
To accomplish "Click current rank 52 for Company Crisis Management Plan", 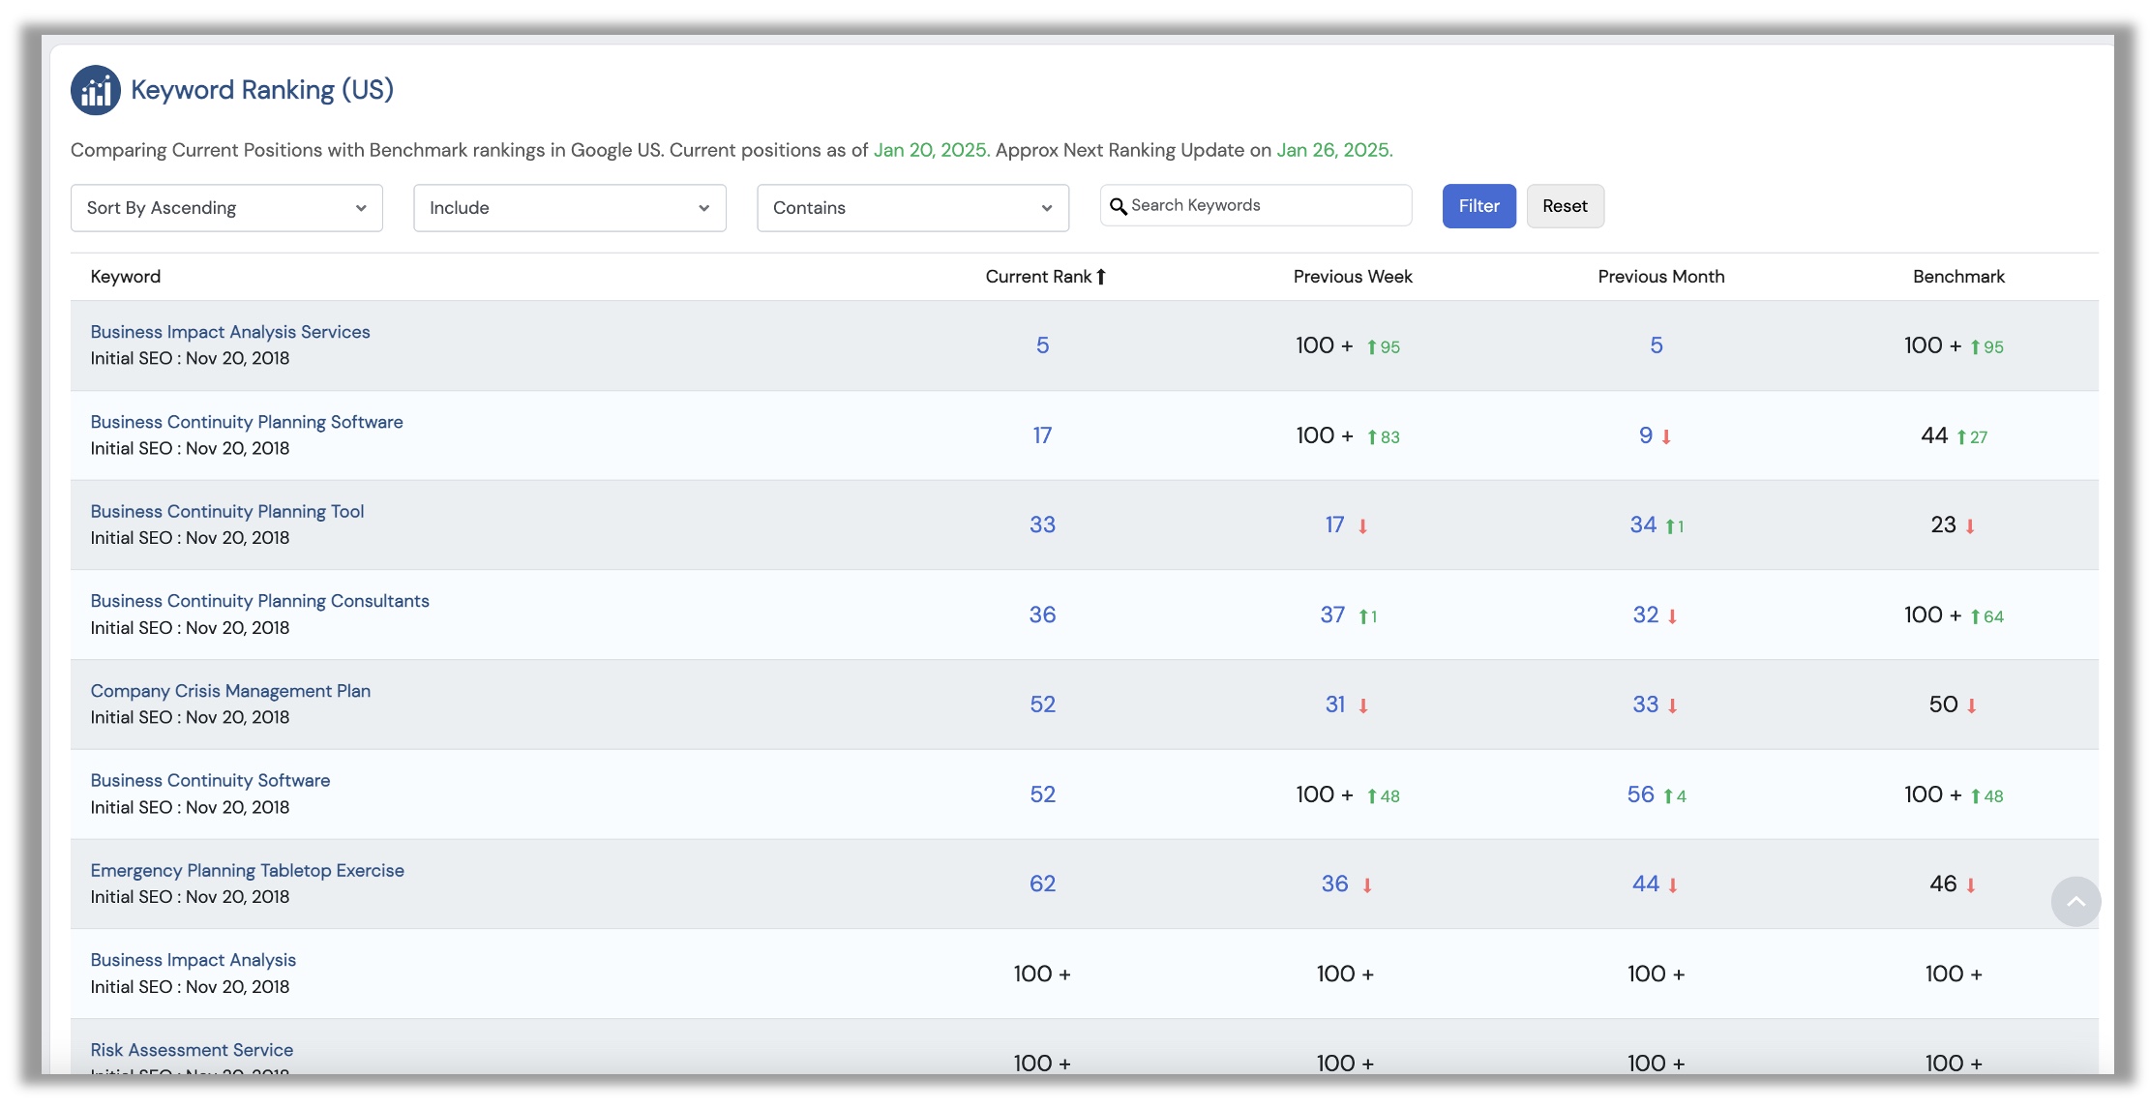I will pos(1042,704).
